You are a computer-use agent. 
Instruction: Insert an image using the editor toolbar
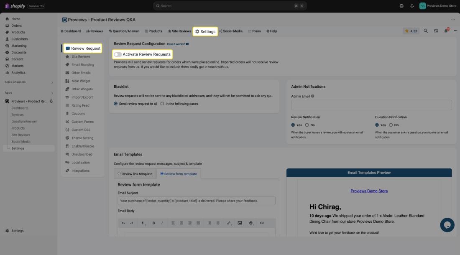coord(240,223)
